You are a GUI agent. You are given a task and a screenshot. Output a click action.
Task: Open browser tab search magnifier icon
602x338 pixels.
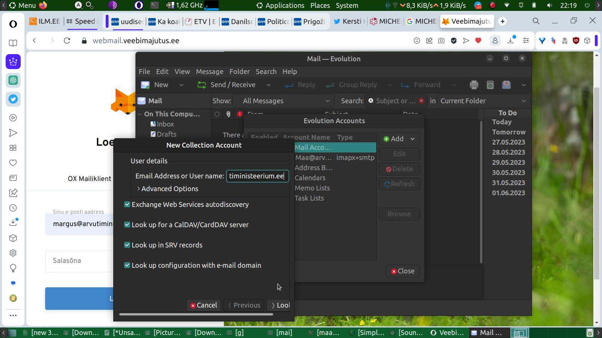[536, 21]
